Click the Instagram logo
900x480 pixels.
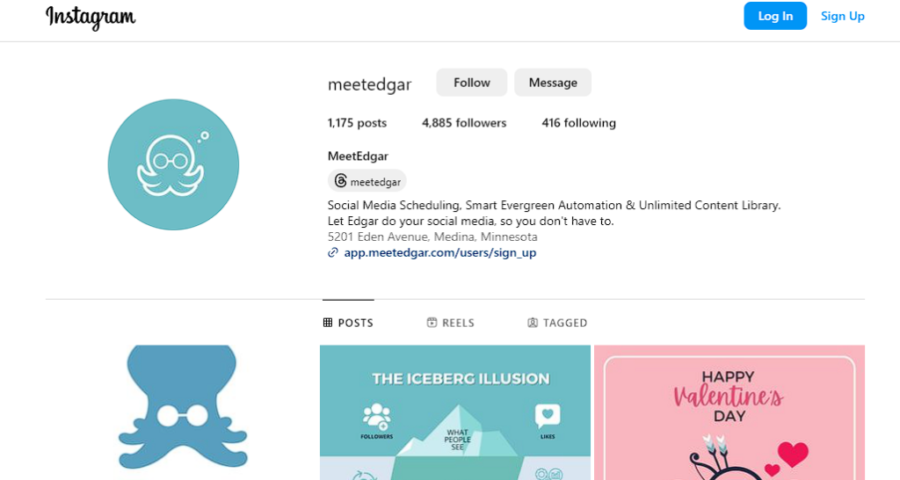click(x=91, y=17)
